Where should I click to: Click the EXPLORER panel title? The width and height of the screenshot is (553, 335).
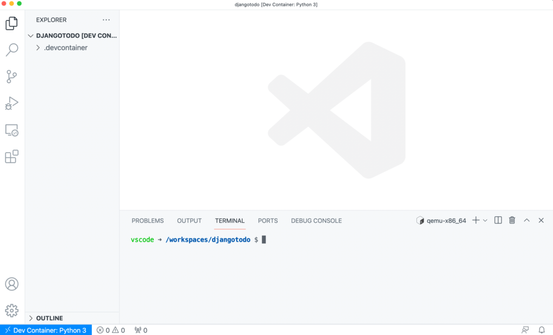pyautogui.click(x=51, y=20)
